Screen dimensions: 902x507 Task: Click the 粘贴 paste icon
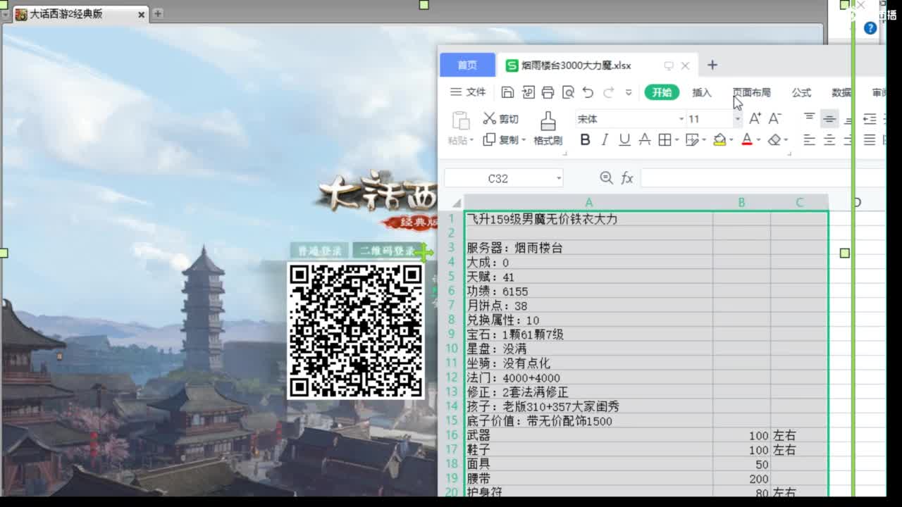click(460, 120)
